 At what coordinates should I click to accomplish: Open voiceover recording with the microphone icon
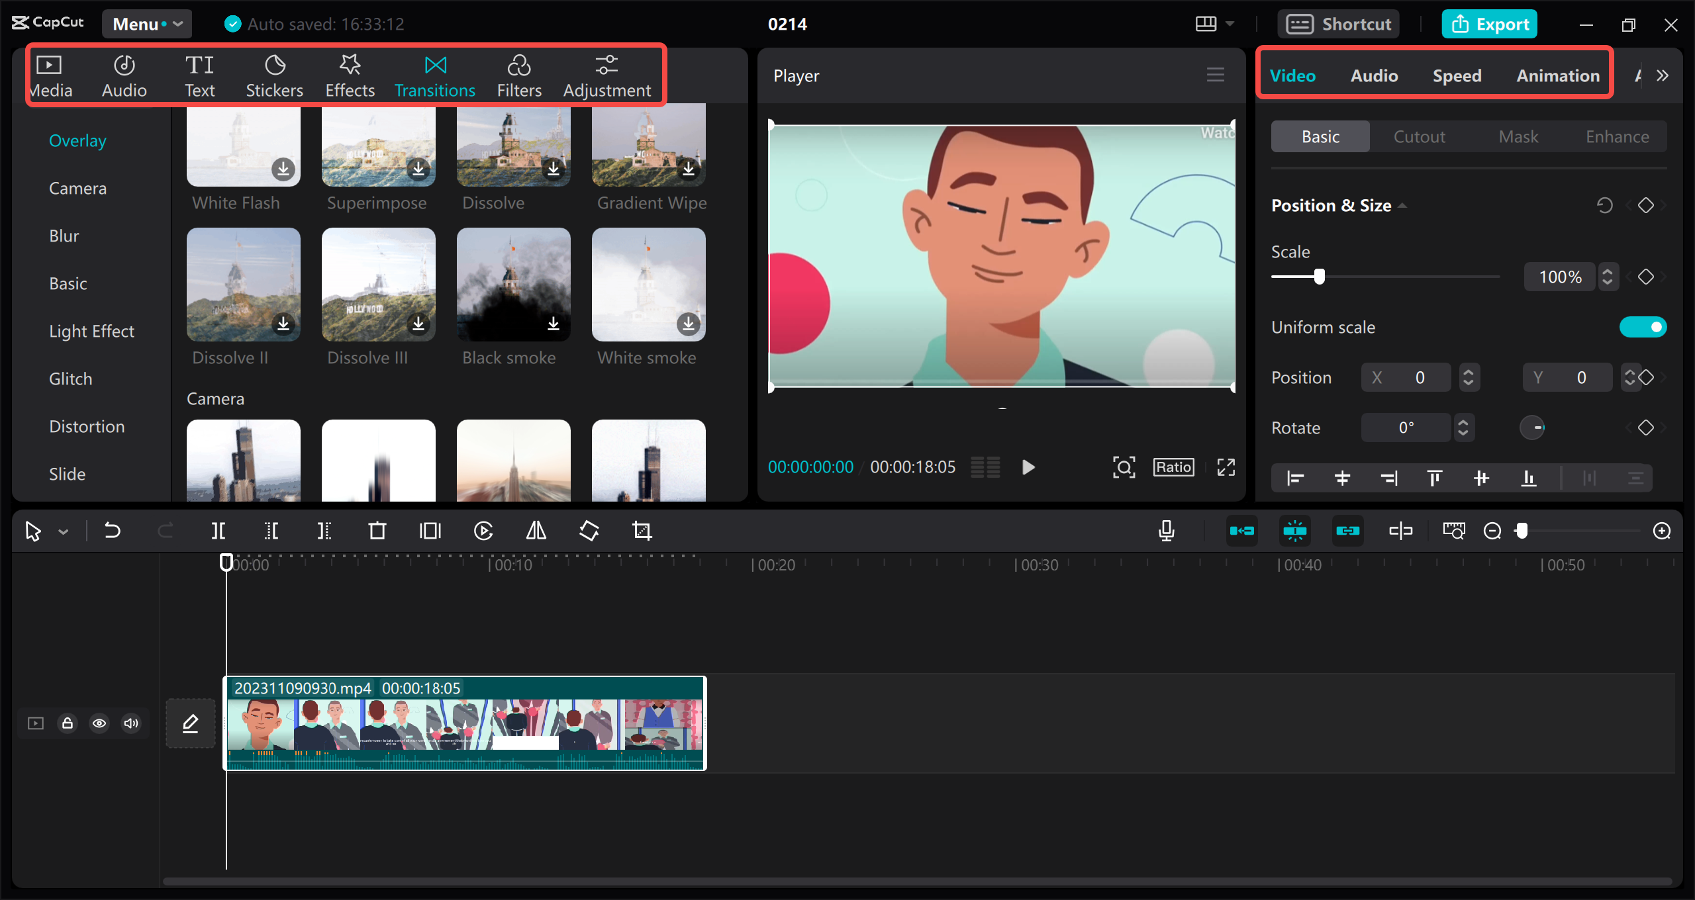[1167, 530]
